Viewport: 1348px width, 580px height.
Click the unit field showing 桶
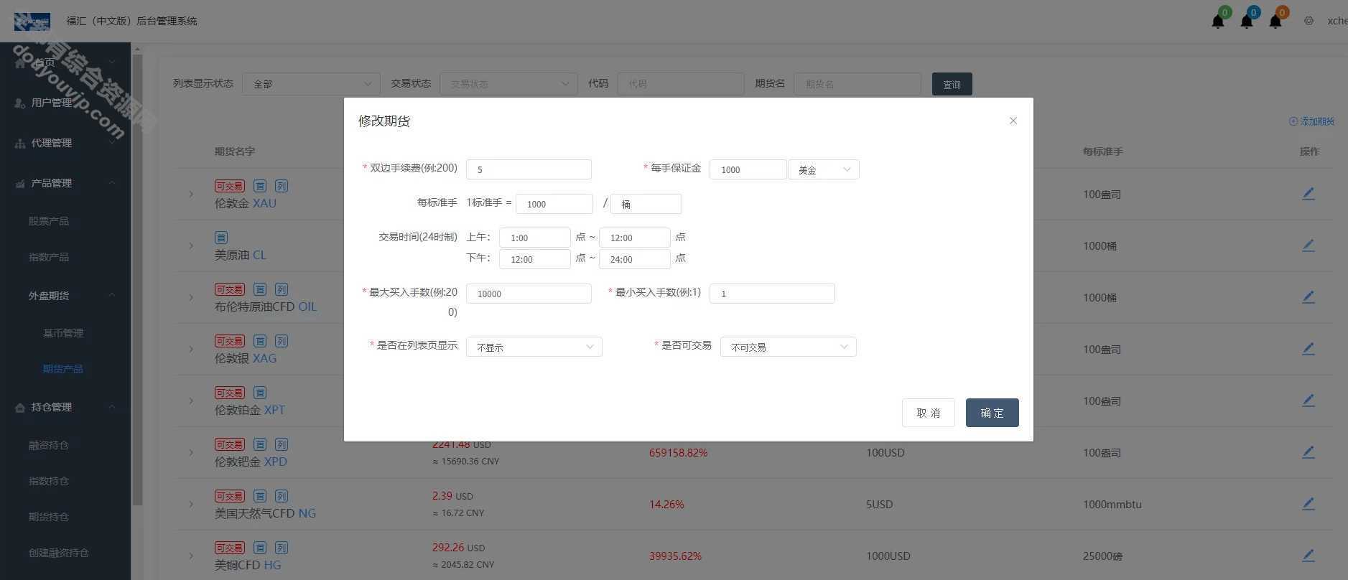[x=646, y=204]
